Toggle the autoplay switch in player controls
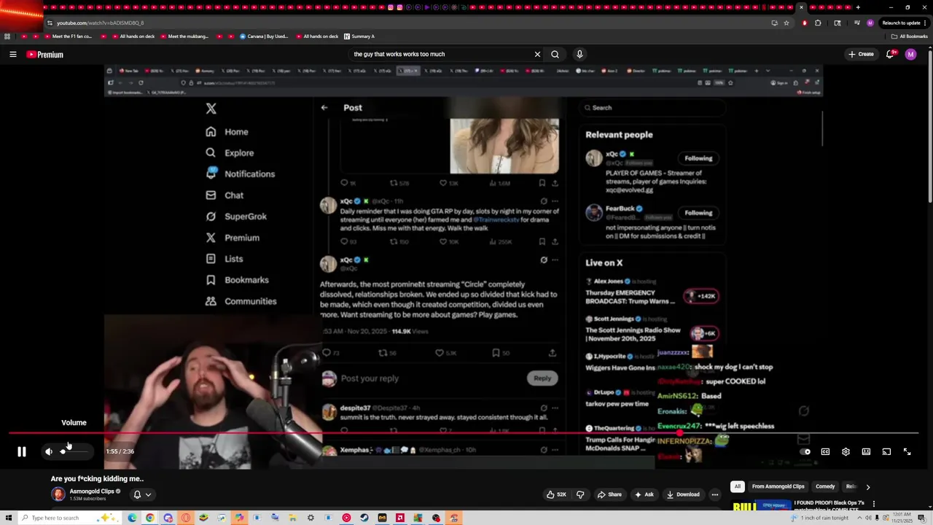Screen dimensions: 933x525 coord(805,452)
